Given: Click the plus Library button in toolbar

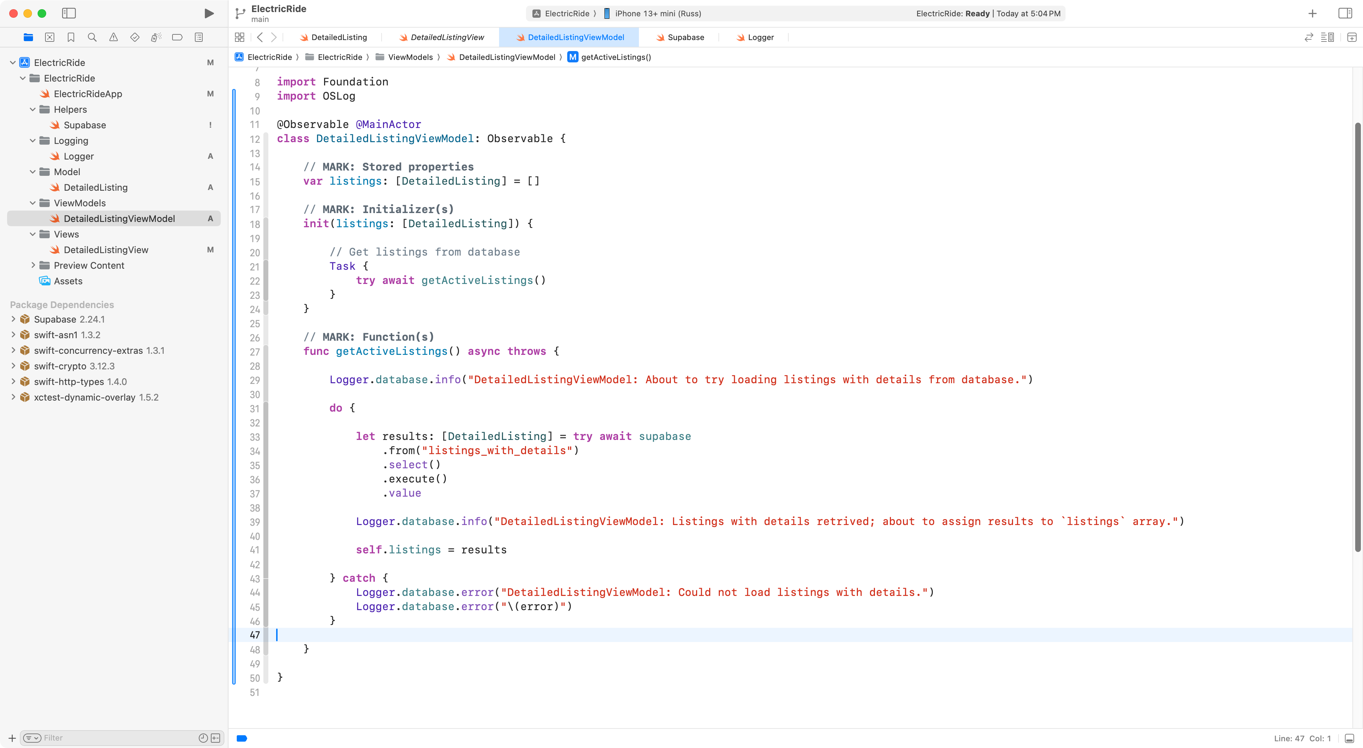Looking at the screenshot, I should pyautogui.click(x=1312, y=13).
